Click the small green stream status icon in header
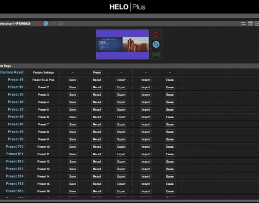This screenshot has height=203, width=259. point(53,23)
